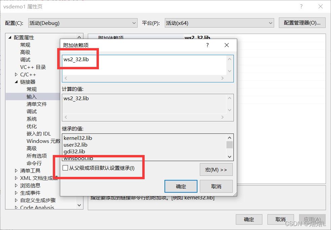
Task: Select kernel32.lib in 继承的值 list
Action: [x=78, y=138]
